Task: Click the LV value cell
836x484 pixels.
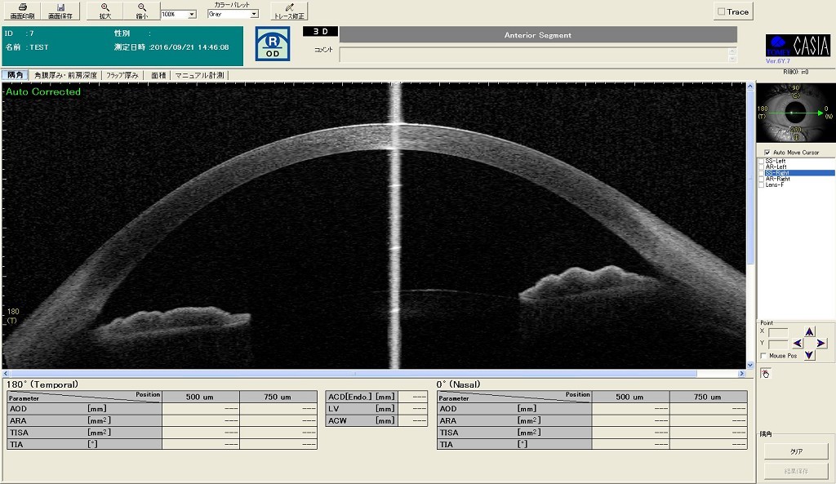Action: pos(412,408)
